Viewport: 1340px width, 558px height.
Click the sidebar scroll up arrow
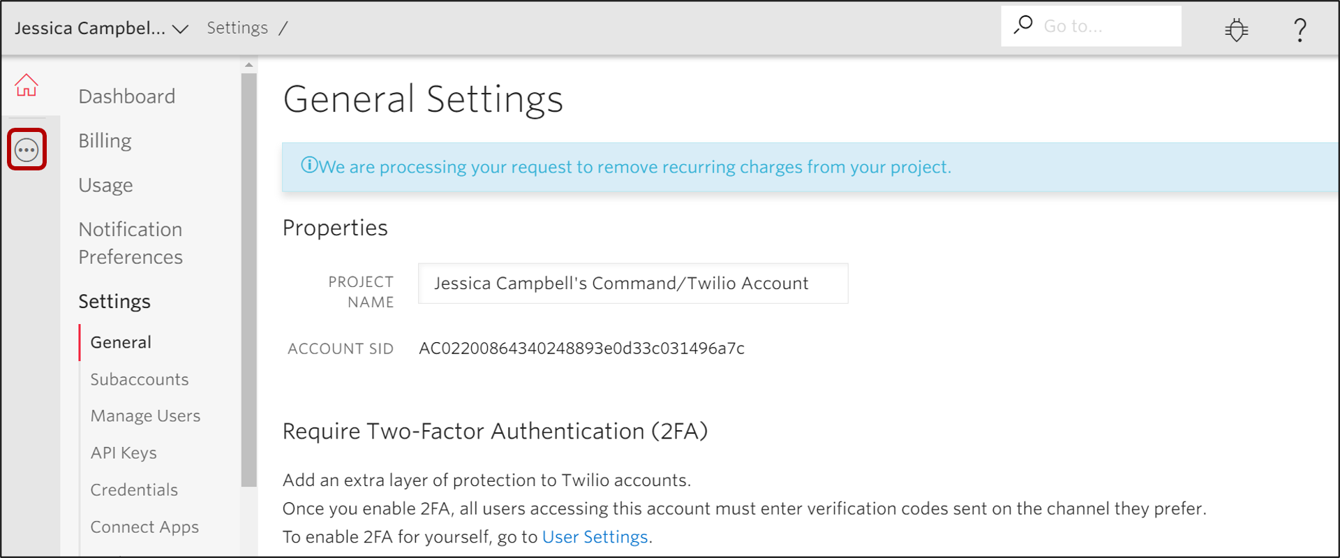coord(249,65)
